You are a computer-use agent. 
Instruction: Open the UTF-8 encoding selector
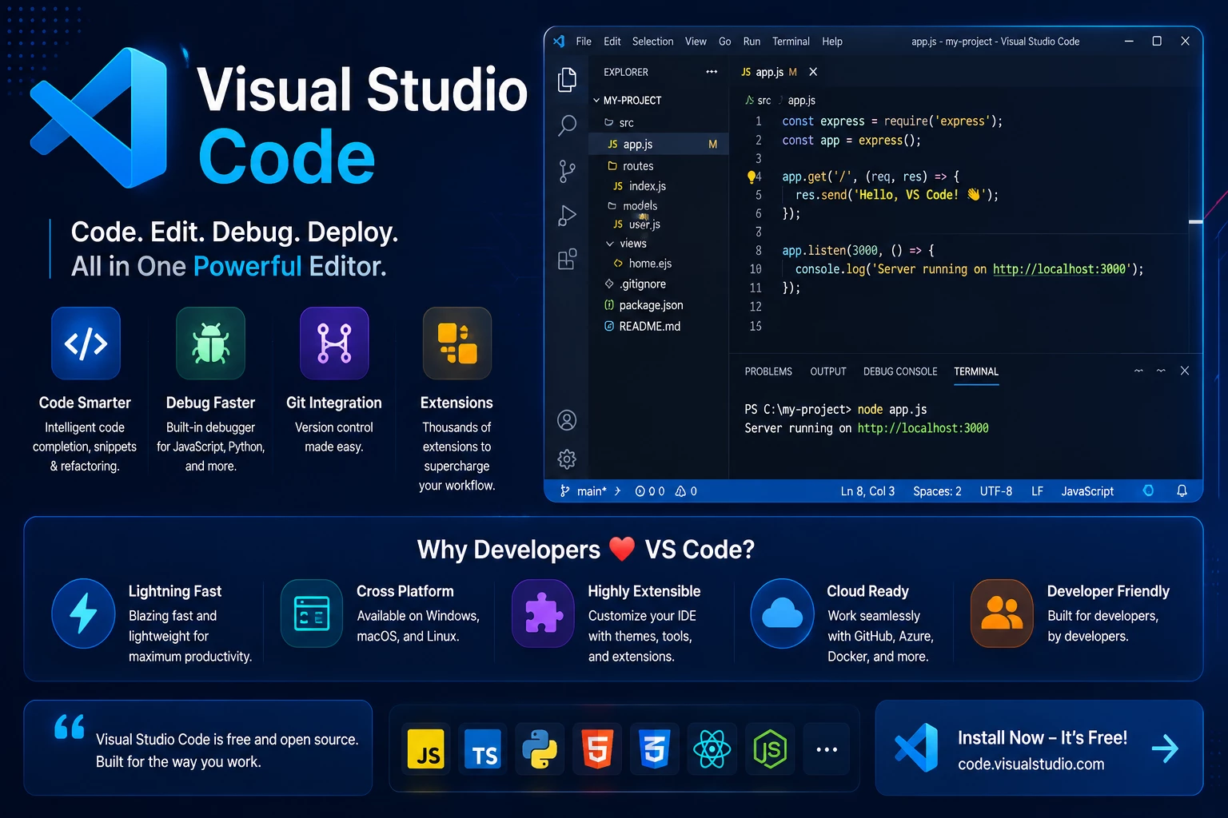pos(996,491)
